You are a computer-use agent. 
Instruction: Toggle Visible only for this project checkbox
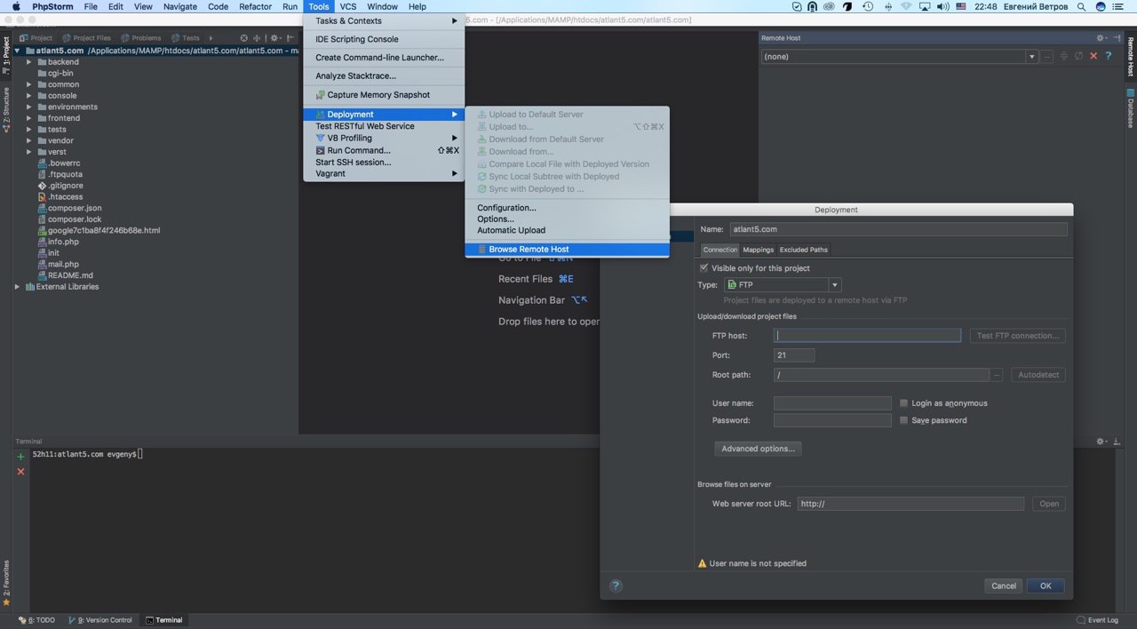(704, 267)
